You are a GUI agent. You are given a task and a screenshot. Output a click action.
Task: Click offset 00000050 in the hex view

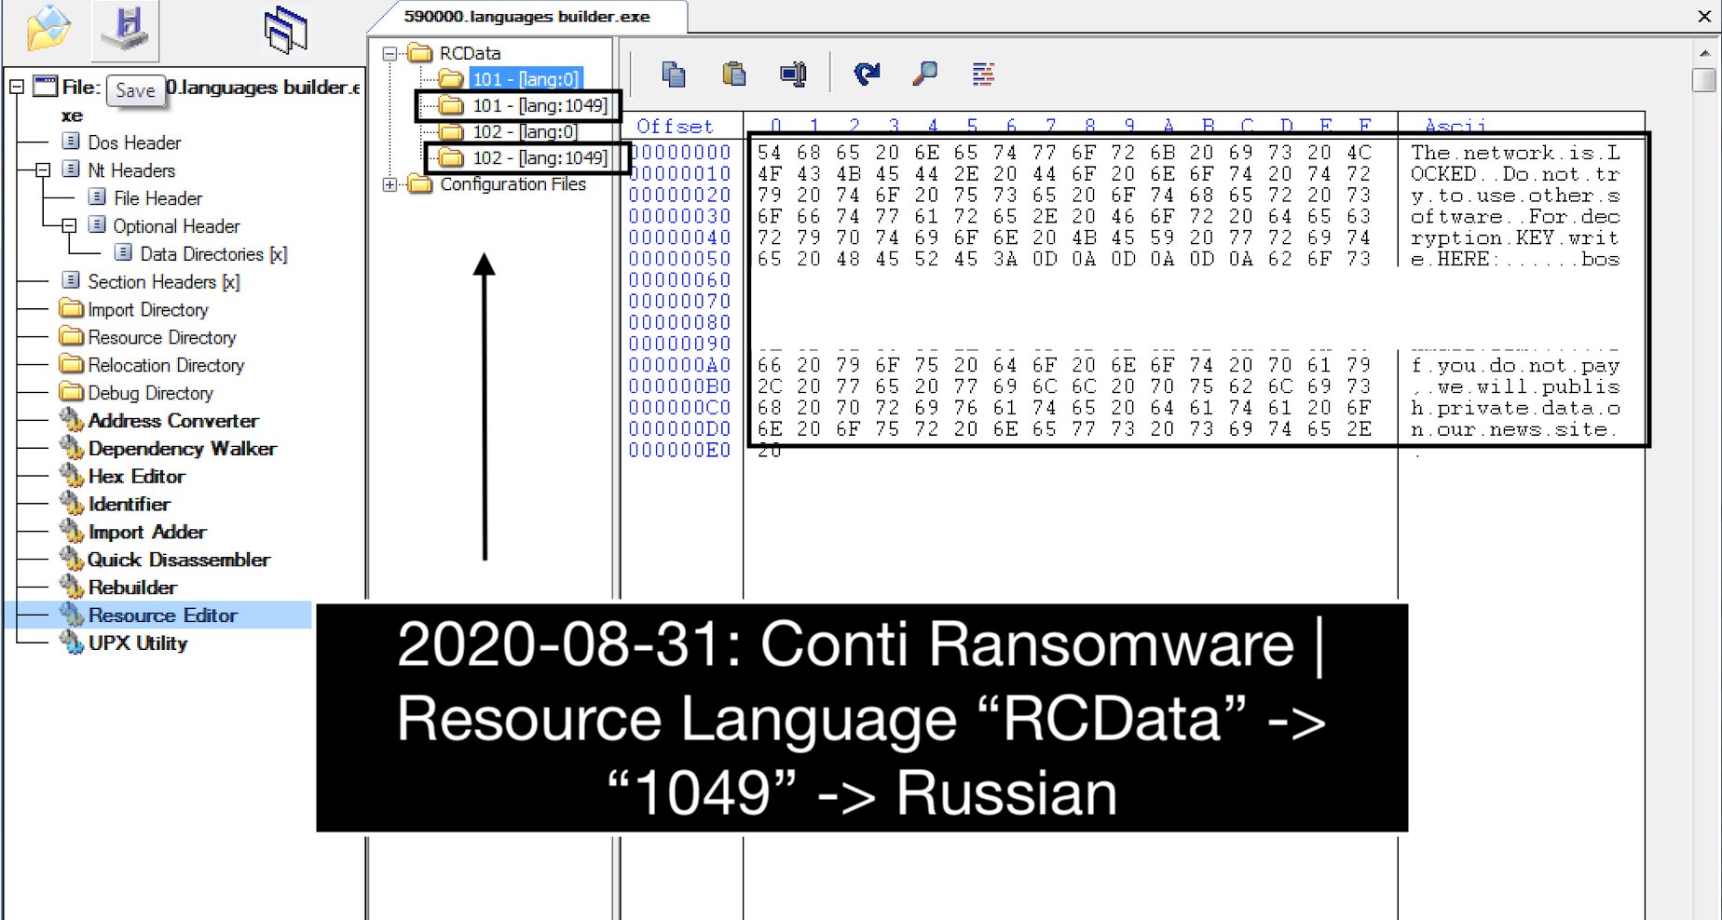(x=679, y=259)
